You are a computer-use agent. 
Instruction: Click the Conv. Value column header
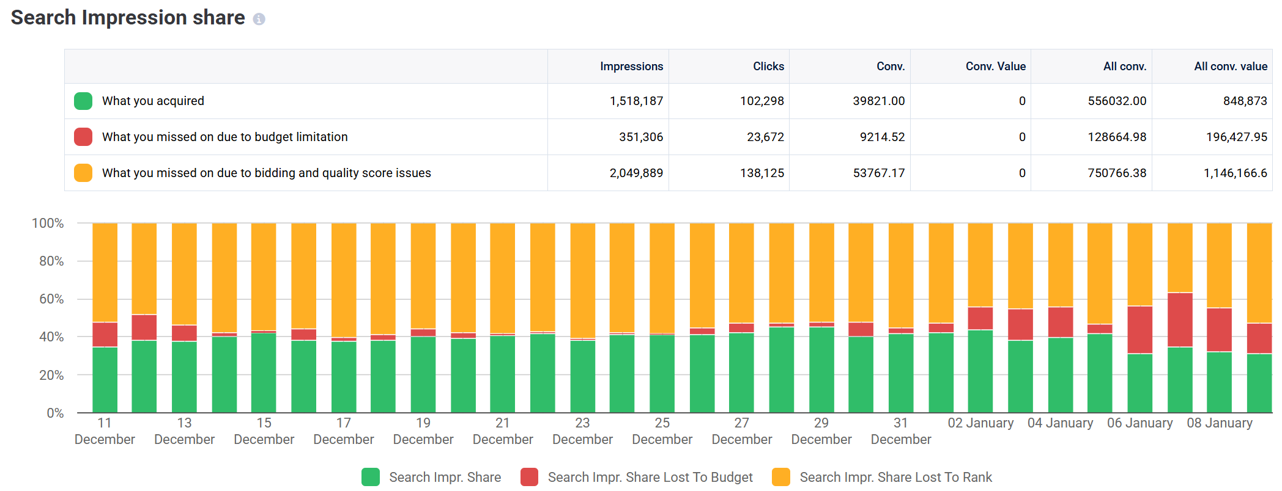pyautogui.click(x=995, y=66)
